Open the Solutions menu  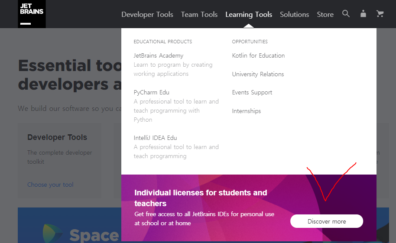click(295, 14)
